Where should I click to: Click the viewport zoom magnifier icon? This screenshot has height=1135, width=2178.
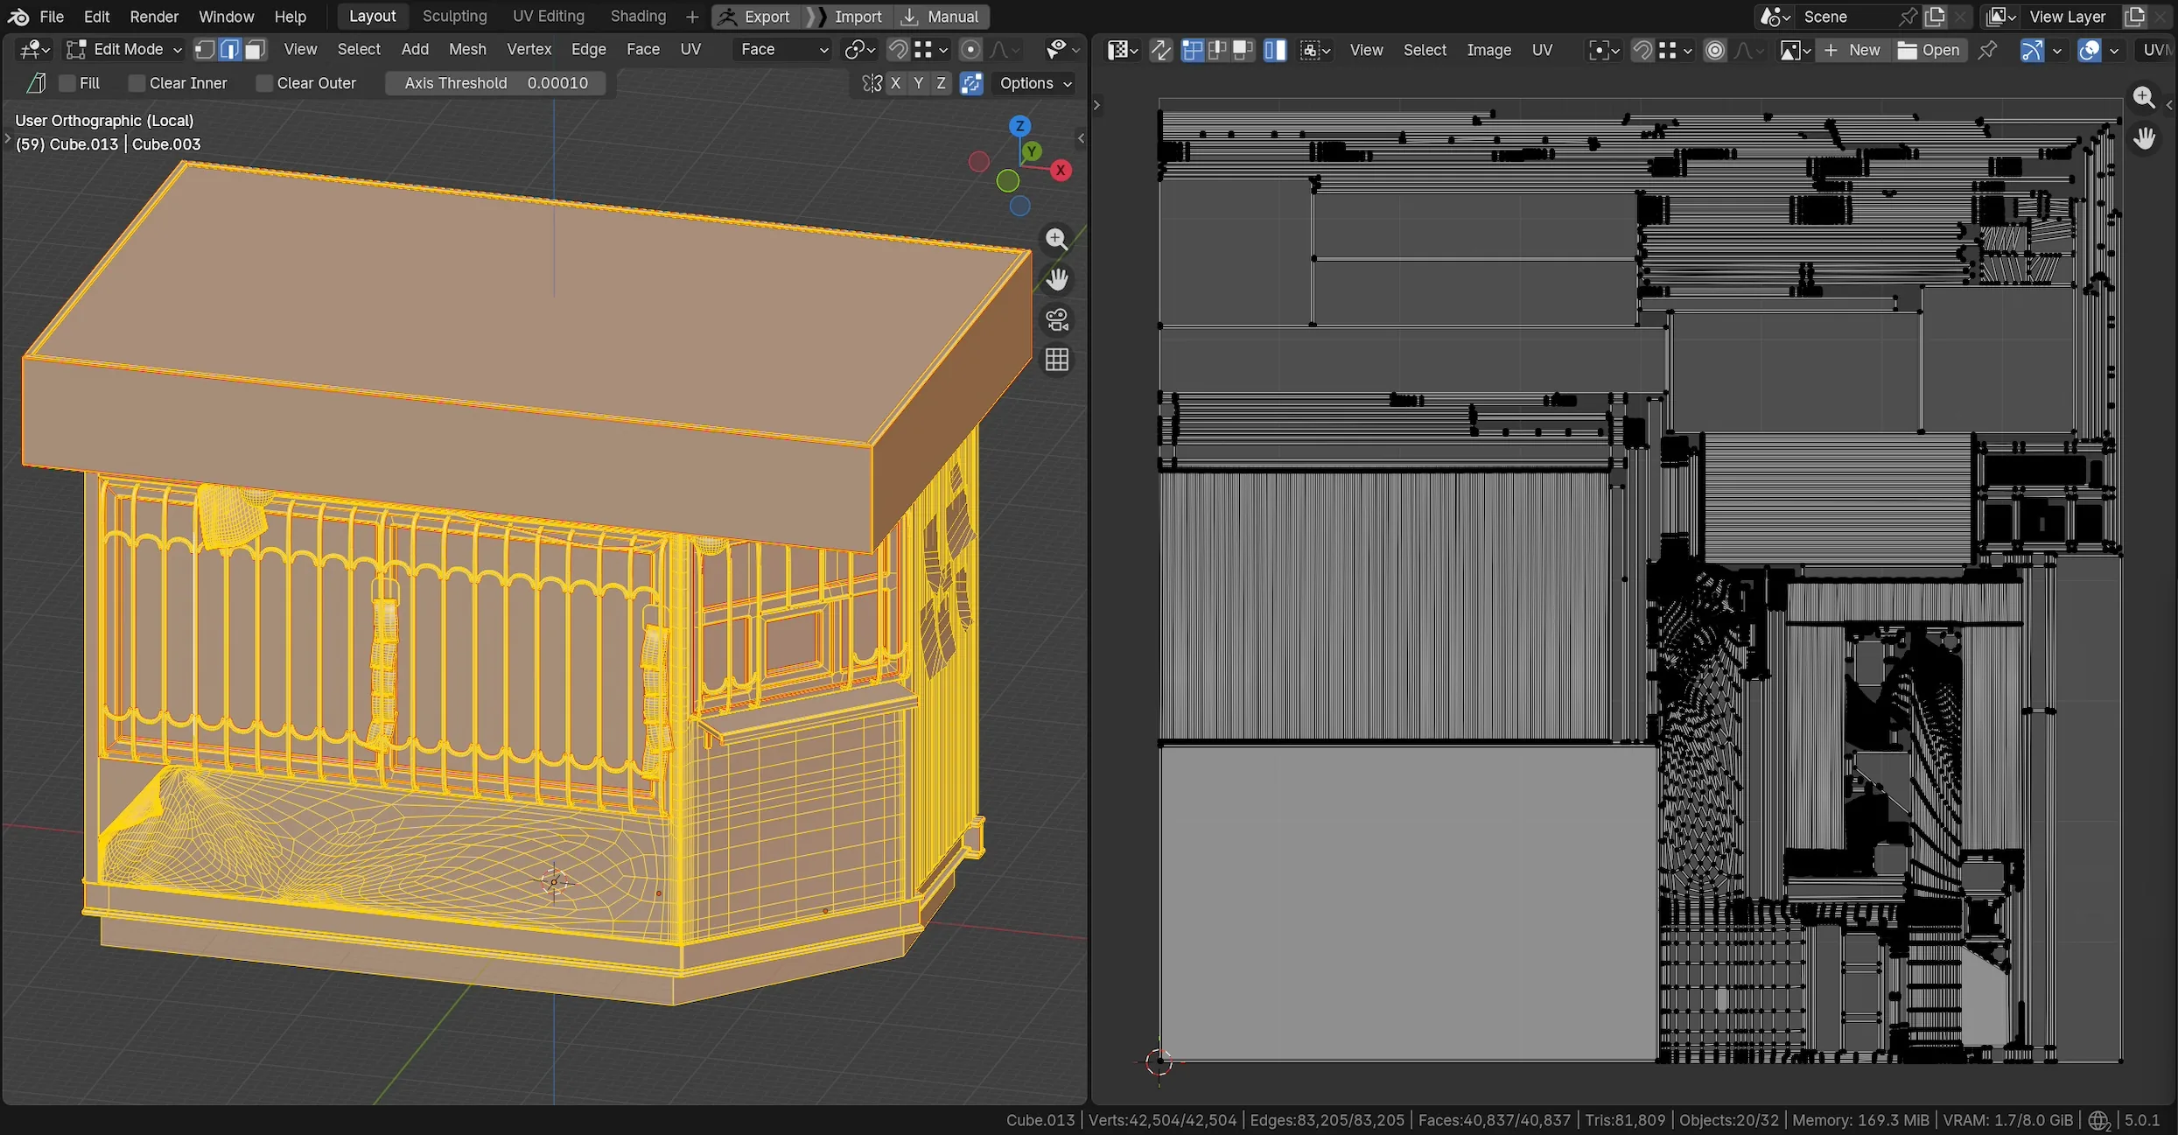point(1057,239)
